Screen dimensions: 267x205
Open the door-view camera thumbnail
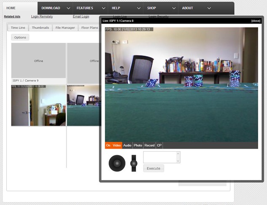pos(38,105)
